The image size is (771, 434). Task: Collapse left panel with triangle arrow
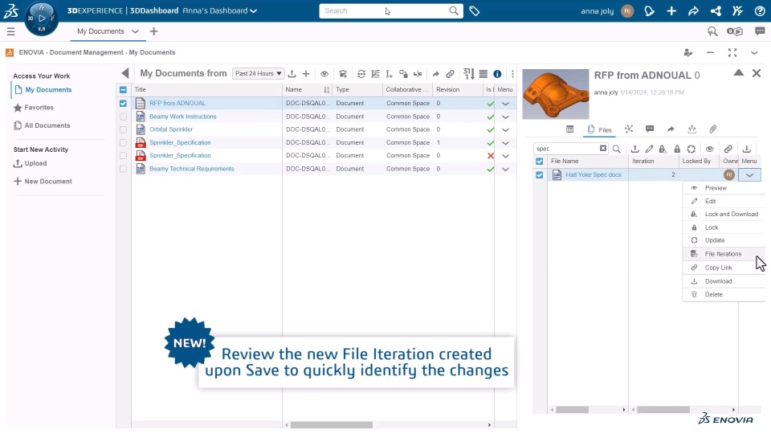(125, 73)
